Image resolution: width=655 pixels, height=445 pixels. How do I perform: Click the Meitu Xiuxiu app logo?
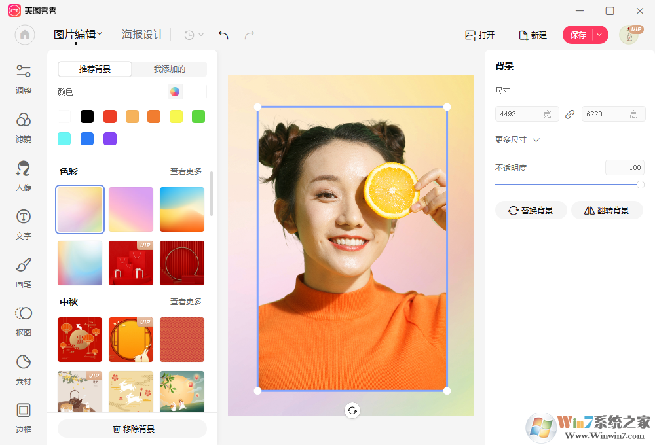14,10
